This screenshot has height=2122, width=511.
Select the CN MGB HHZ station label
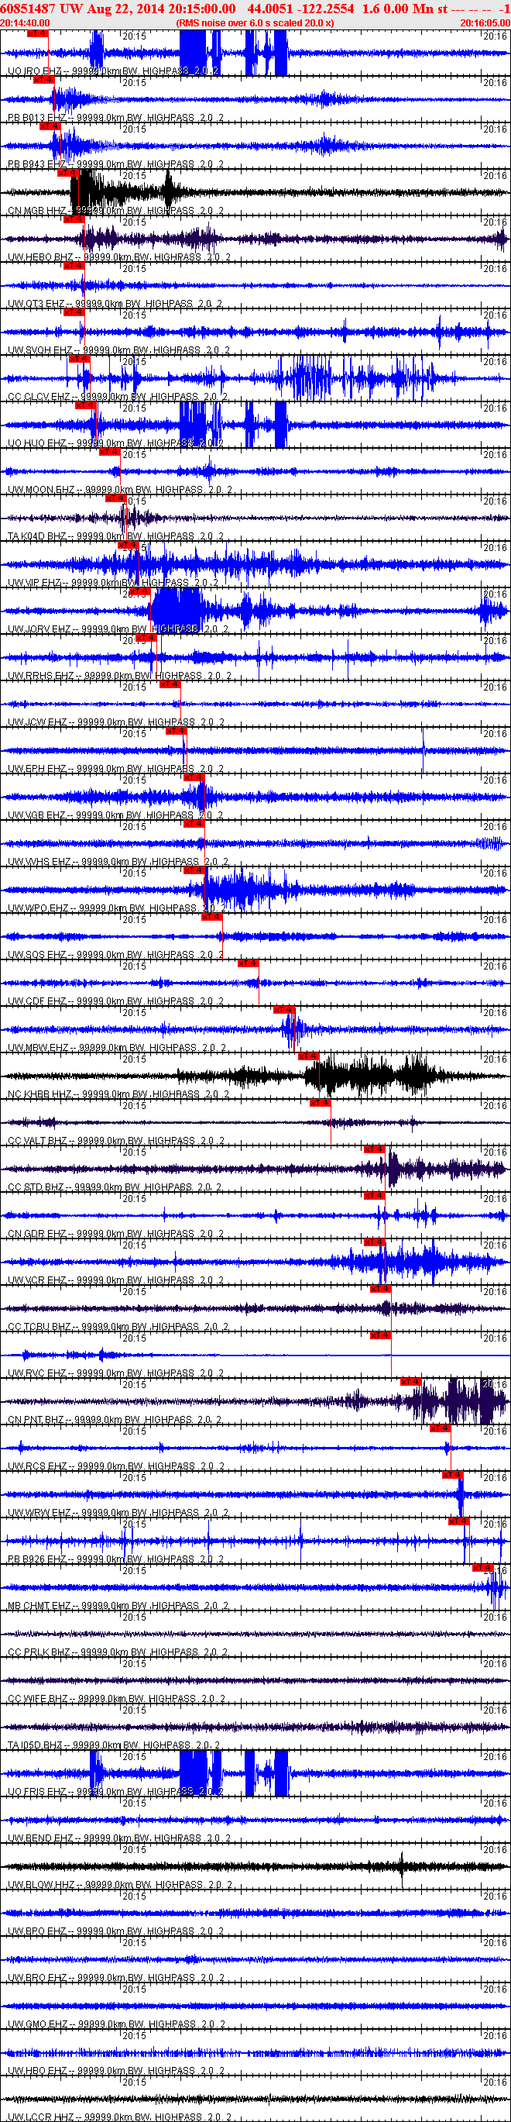[x=116, y=211]
